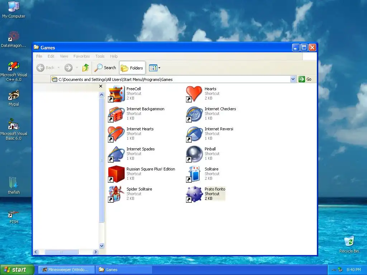Switch to Minesweeper taskbar window

click(66, 270)
